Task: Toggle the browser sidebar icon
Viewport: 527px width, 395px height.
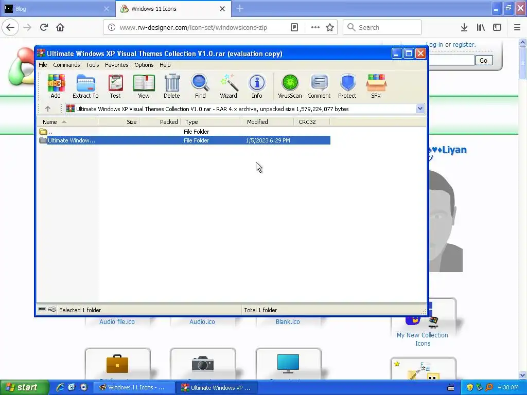Action: click(497, 28)
